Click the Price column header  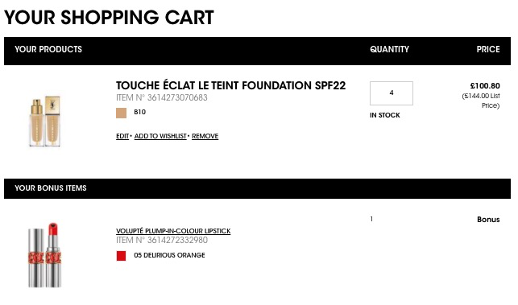click(x=488, y=49)
